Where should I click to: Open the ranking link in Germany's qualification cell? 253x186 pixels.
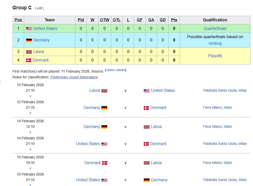tap(215, 43)
